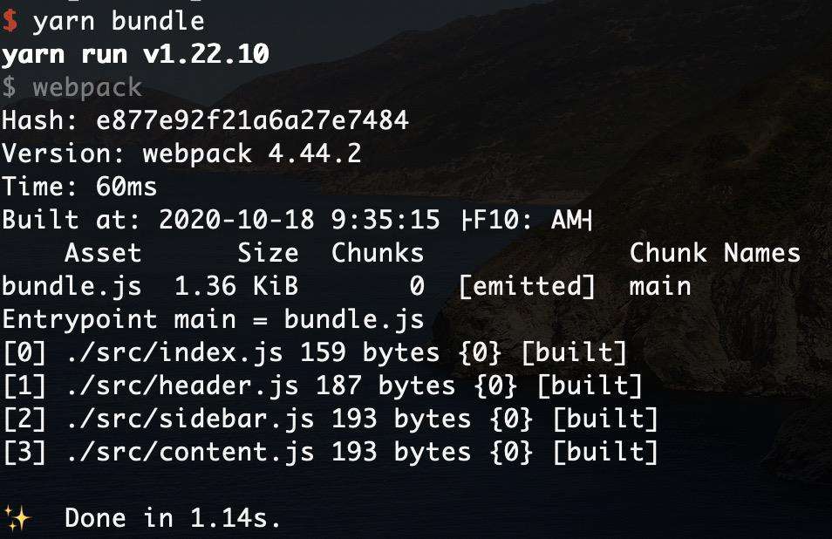This screenshot has height=539, width=832.
Task: Click the hash value e877e92f21a6a27e7484
Action: point(252,120)
